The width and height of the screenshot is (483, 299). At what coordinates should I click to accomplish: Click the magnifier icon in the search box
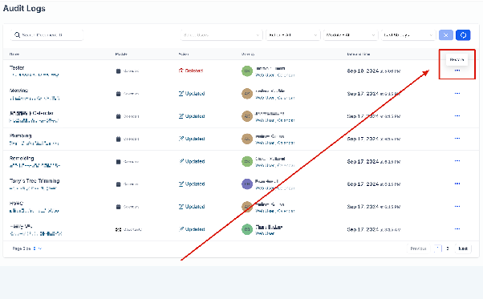pyautogui.click(x=18, y=34)
